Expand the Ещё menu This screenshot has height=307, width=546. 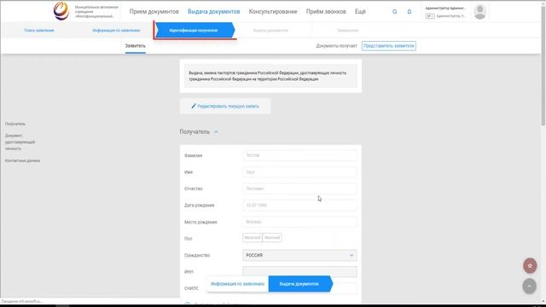(x=360, y=11)
